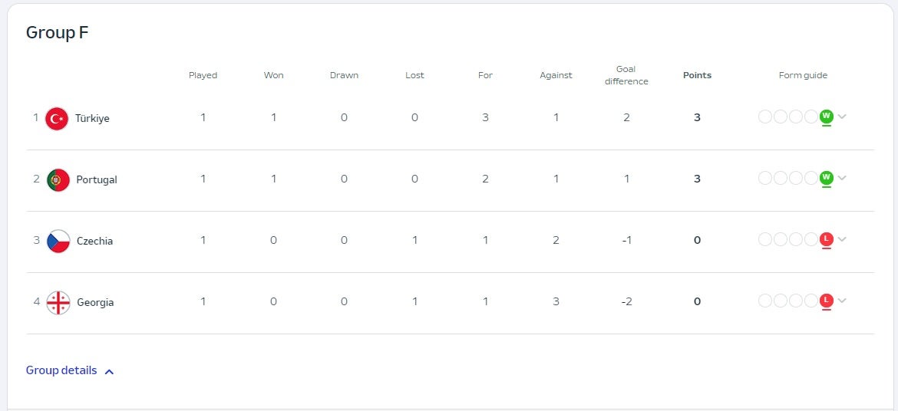
Task: Click the Points column header
Action: pos(697,75)
